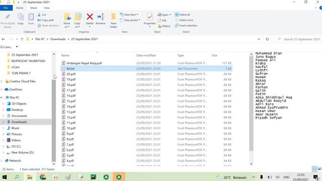
Task: Expand the Network tree node
Action: pyautogui.click(x=2, y=160)
